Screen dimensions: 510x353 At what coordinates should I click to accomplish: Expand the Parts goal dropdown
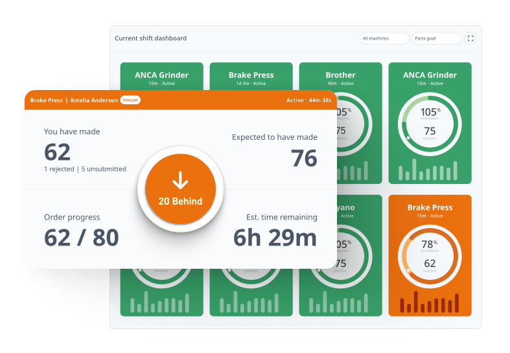click(437, 38)
